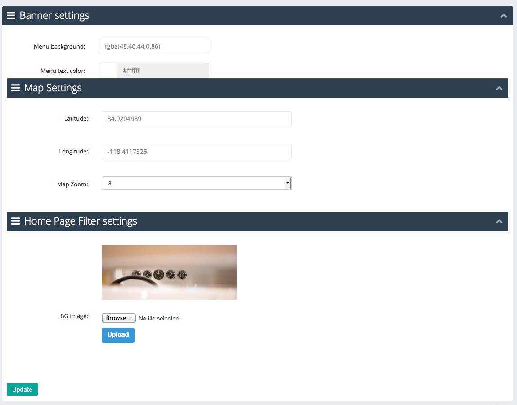Click the Map Settings hamburger icon

tap(15, 88)
